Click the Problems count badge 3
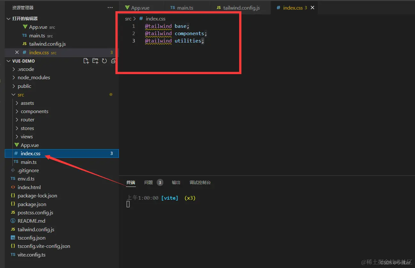 click(x=160, y=182)
